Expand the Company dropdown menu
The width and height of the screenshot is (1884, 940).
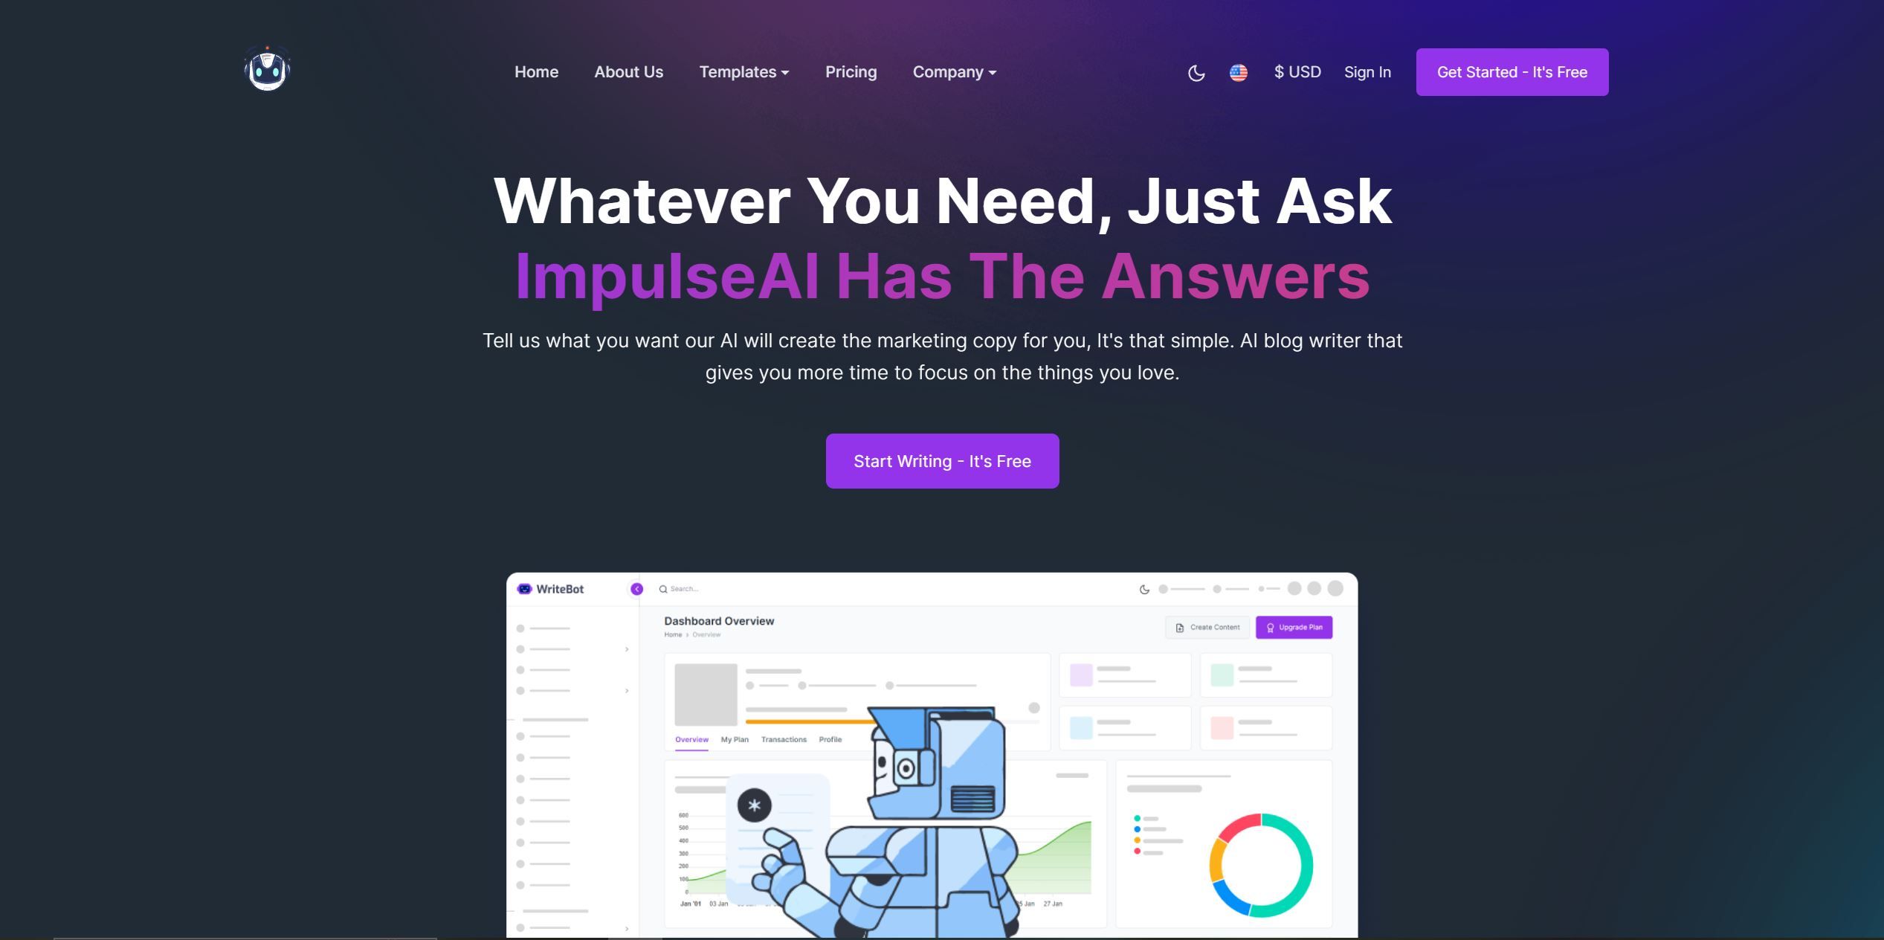pos(954,72)
